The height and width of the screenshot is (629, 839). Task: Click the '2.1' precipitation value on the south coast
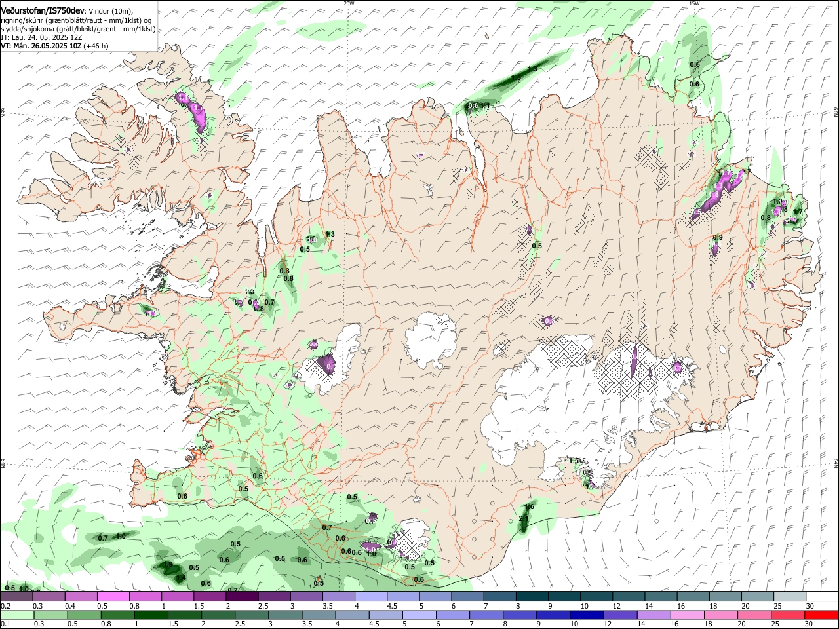coord(523,519)
